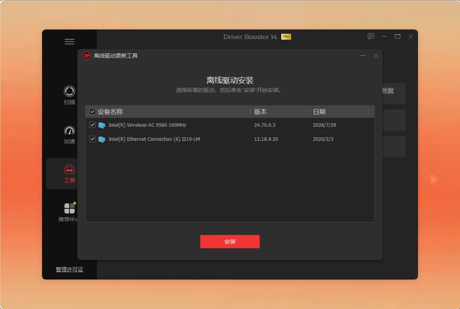Open the hamburger menu in Driver Booster
Screen dimensions: 460x309
click(69, 41)
